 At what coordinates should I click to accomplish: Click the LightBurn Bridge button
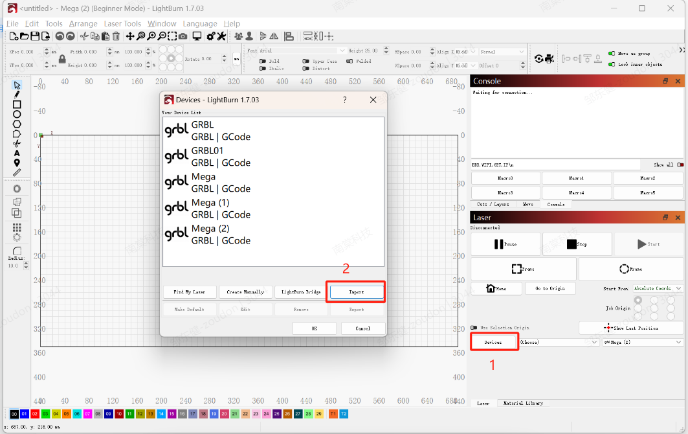[301, 291]
